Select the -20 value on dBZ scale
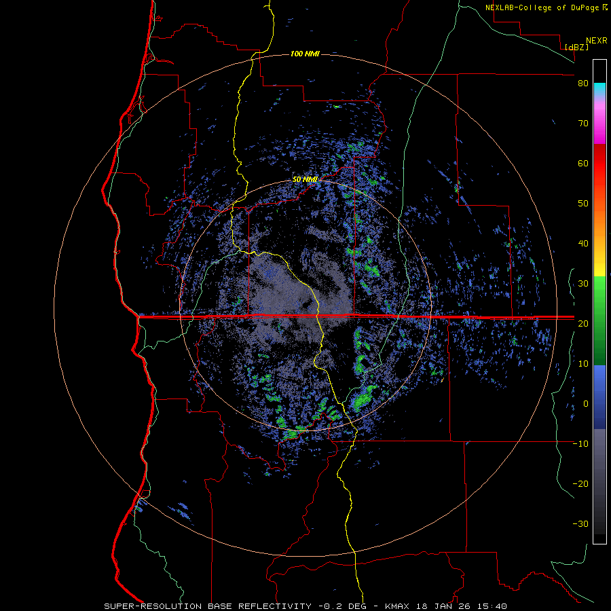The height and width of the screenshot is (611, 611). [580, 484]
